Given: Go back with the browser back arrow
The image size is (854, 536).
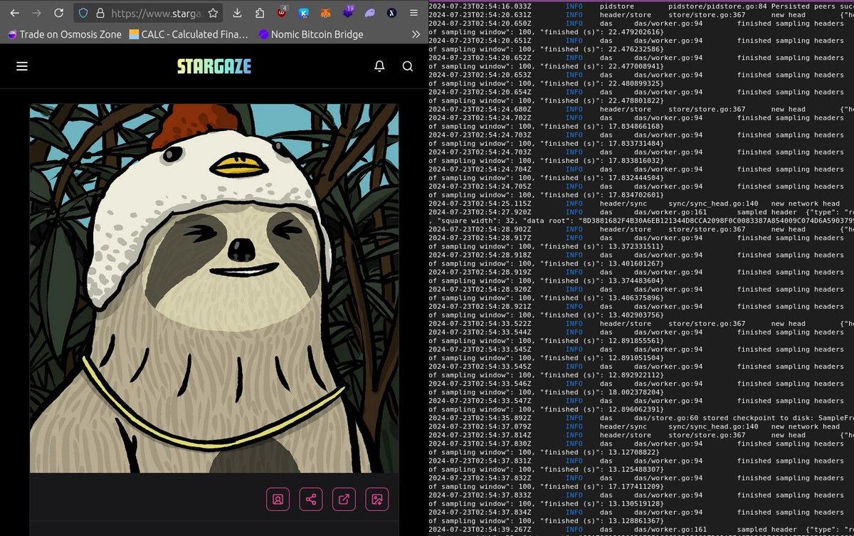Looking at the screenshot, I should pos(14,13).
